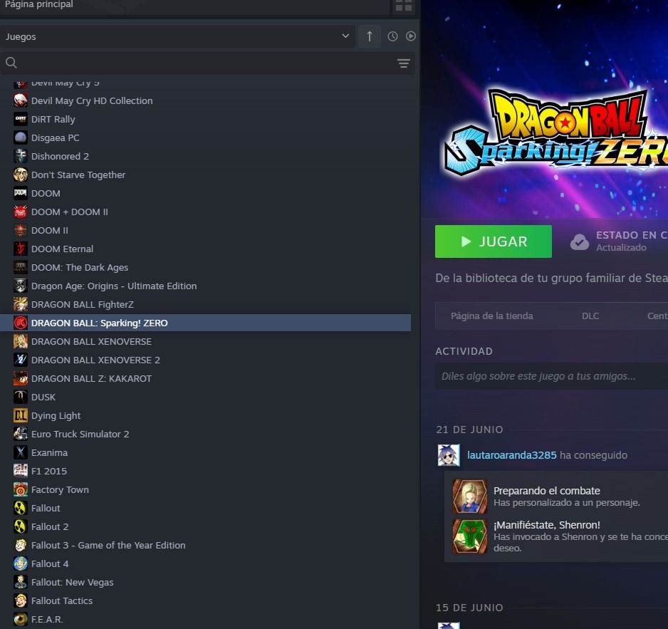
Task: Select Dishonored 2 icon
Action: 21,157
